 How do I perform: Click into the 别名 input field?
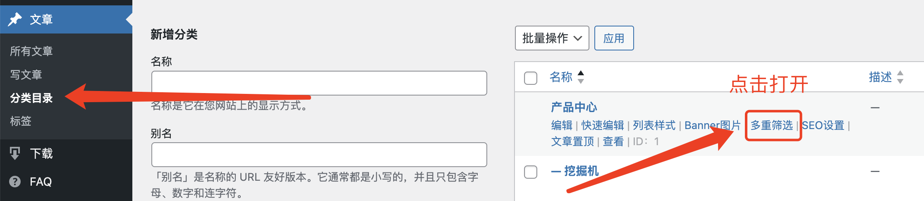[319, 155]
